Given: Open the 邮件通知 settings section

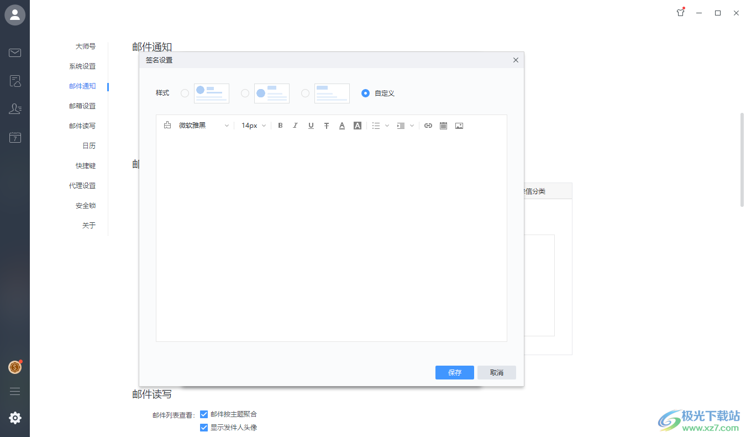Looking at the screenshot, I should pyautogui.click(x=82, y=86).
